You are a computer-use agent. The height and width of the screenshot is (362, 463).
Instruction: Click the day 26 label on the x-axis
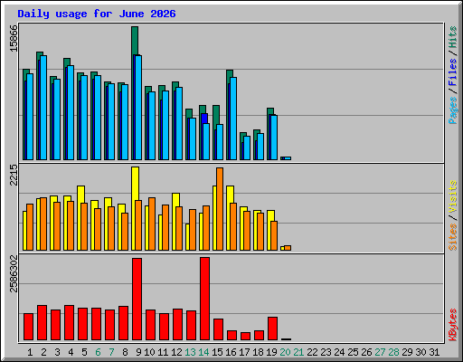coord(366,352)
